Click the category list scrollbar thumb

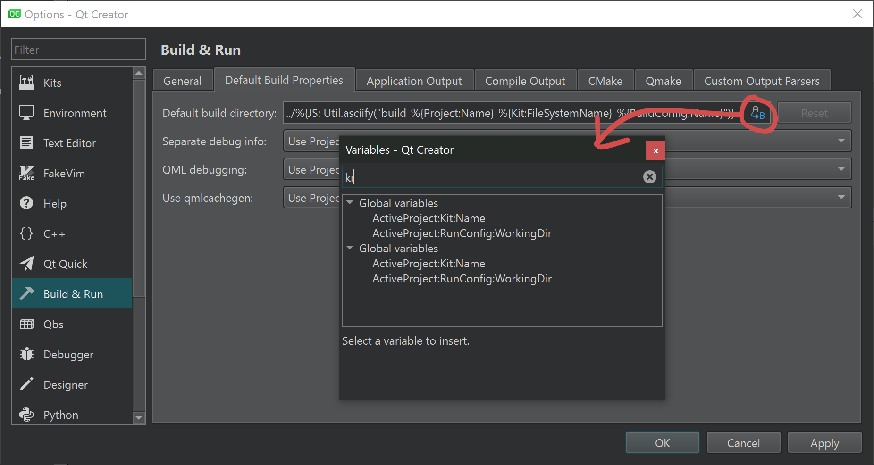pos(139,188)
